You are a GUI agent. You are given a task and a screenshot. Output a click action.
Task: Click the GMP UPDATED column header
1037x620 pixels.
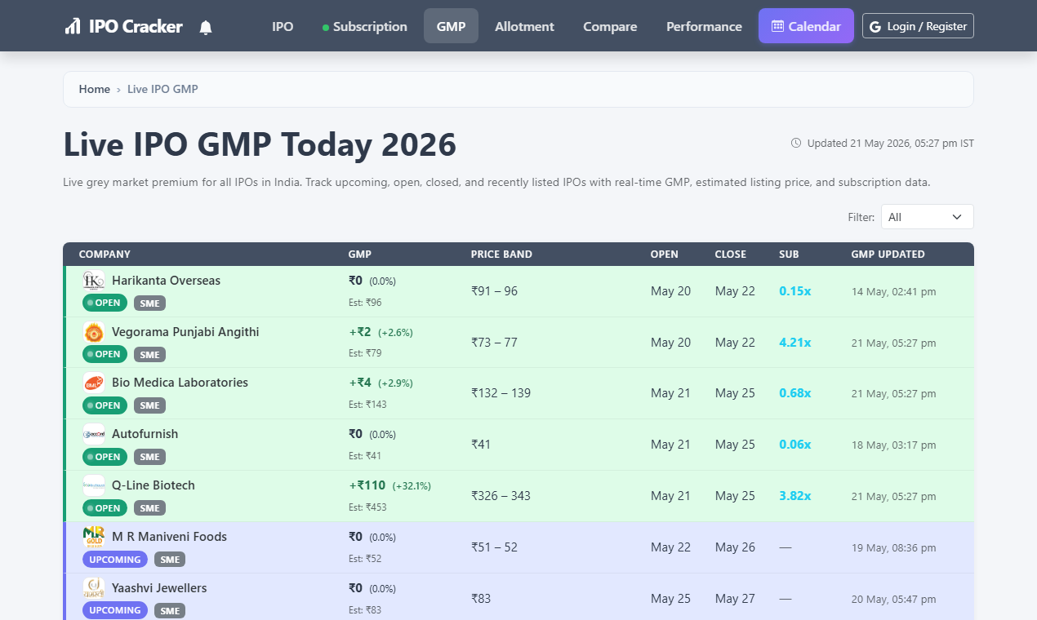pos(888,255)
